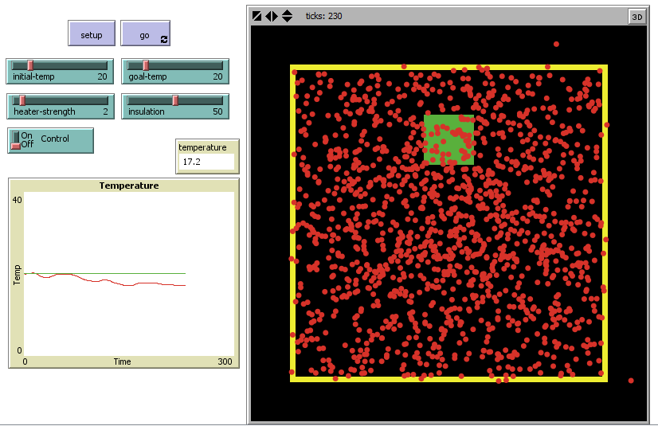This screenshot has height=426, width=658.
Task: Click the yellow wall's top edge
Action: tap(448, 68)
